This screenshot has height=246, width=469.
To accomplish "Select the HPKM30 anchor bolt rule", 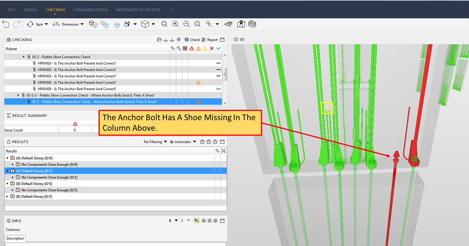I will coord(77,83).
